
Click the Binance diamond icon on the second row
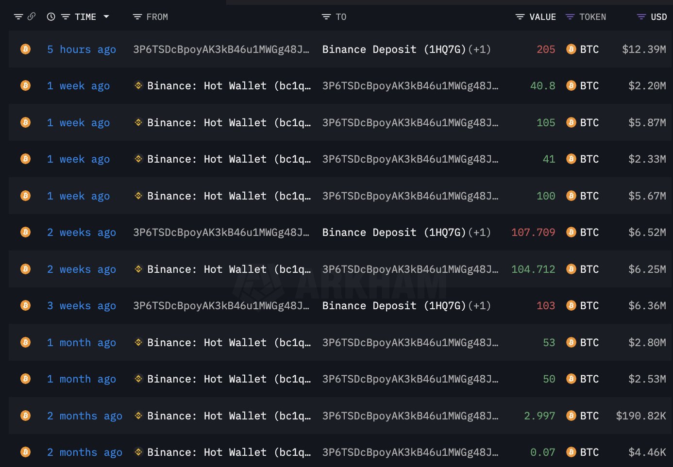pyautogui.click(x=137, y=85)
